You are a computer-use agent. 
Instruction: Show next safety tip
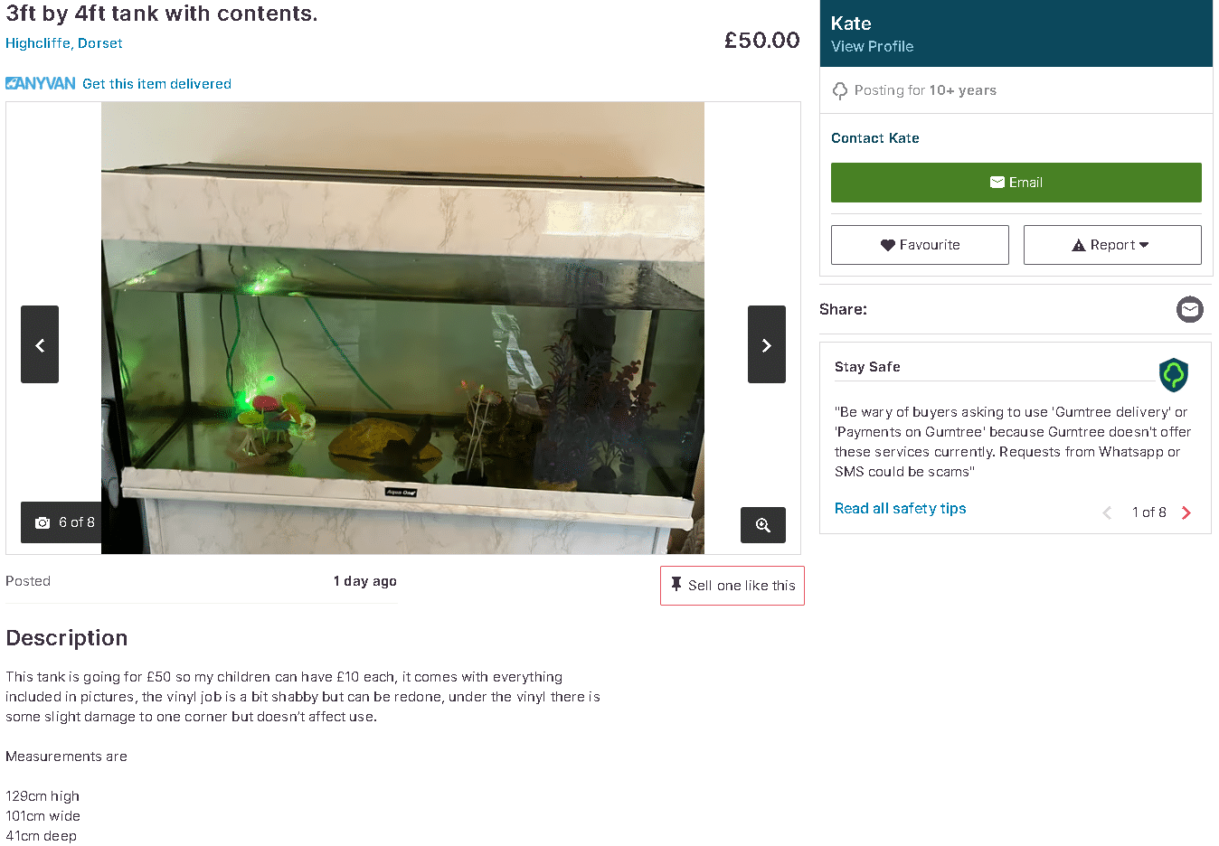(x=1186, y=512)
